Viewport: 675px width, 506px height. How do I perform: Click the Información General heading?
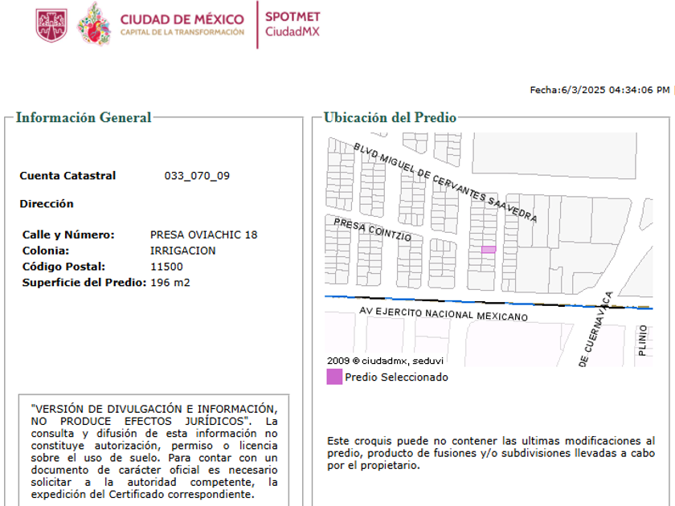[x=84, y=117]
